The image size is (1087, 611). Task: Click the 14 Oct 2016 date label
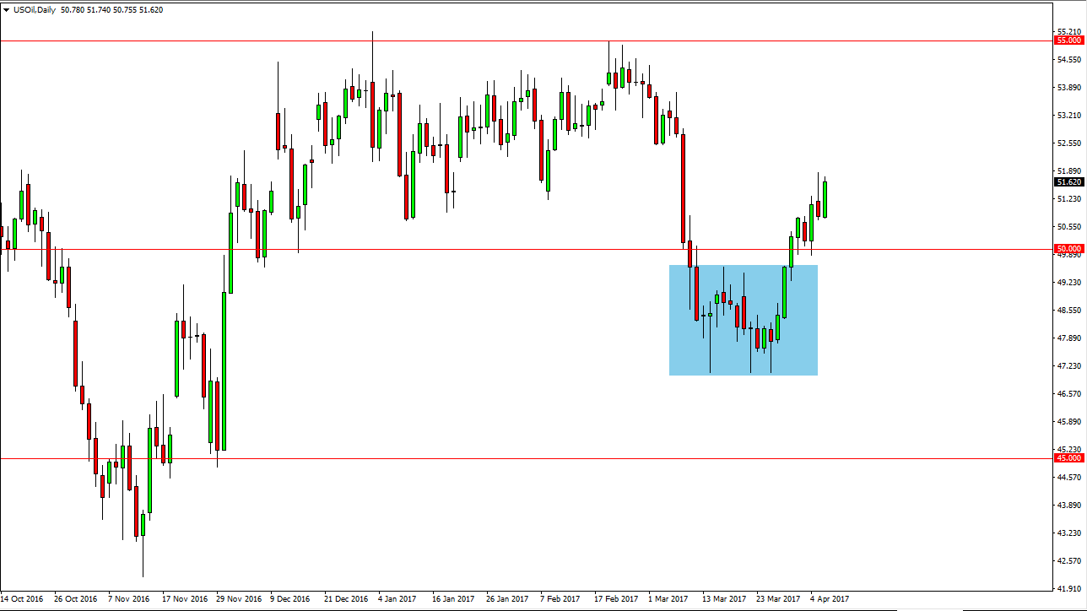pos(21,598)
